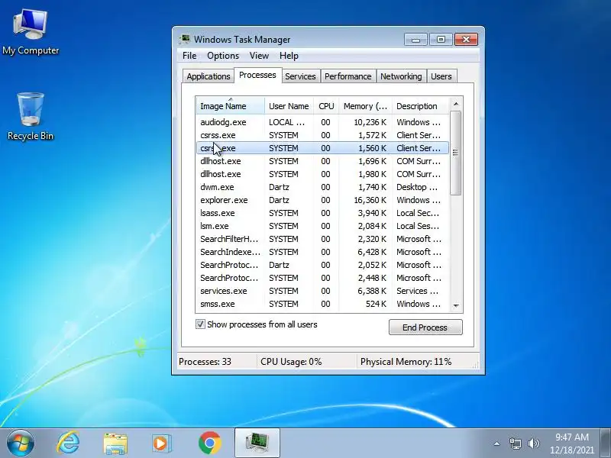Select SearchProtoc... row using 2,448 K
The width and height of the screenshot is (611, 458).
coord(322,278)
